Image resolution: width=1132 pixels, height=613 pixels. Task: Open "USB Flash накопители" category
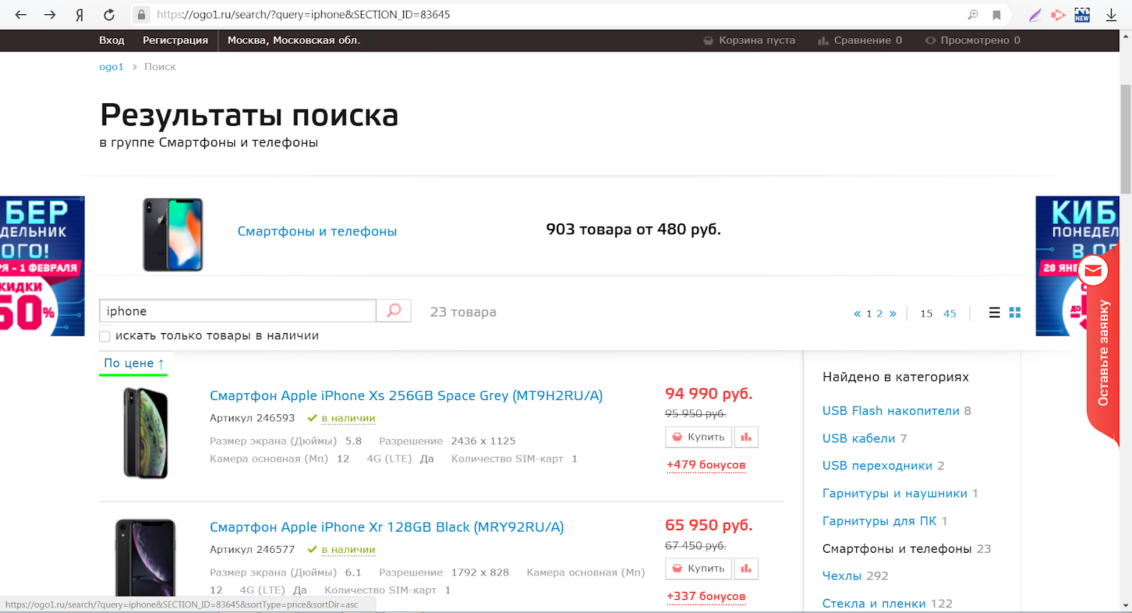[891, 411]
